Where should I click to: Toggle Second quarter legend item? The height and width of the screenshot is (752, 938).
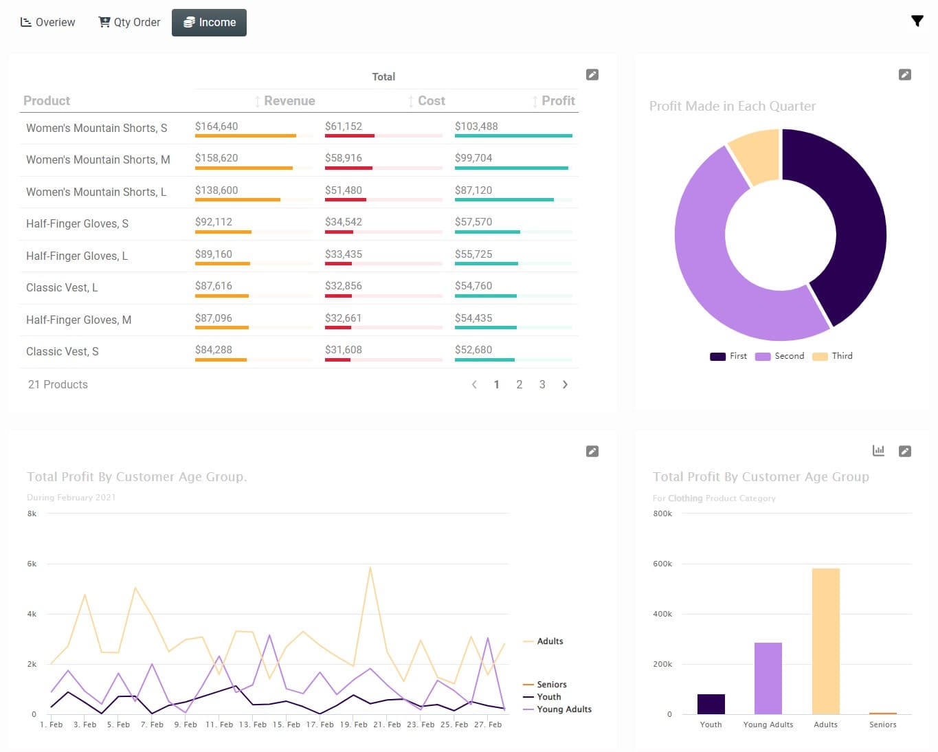click(781, 356)
